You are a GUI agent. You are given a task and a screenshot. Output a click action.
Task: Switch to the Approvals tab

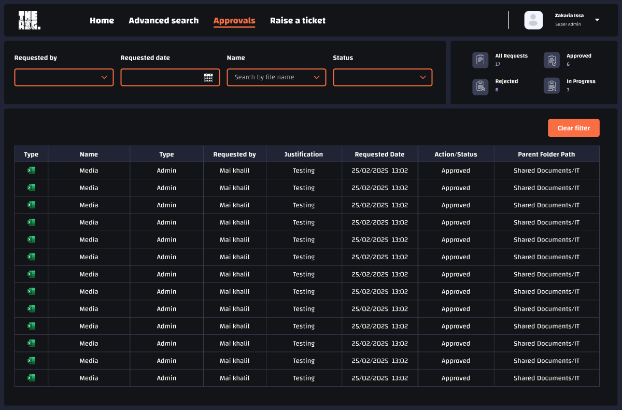coord(234,21)
